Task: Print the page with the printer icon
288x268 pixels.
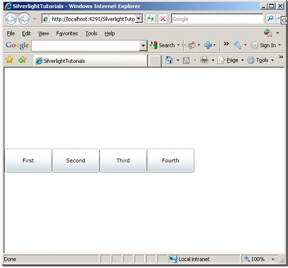Action: click(x=204, y=60)
